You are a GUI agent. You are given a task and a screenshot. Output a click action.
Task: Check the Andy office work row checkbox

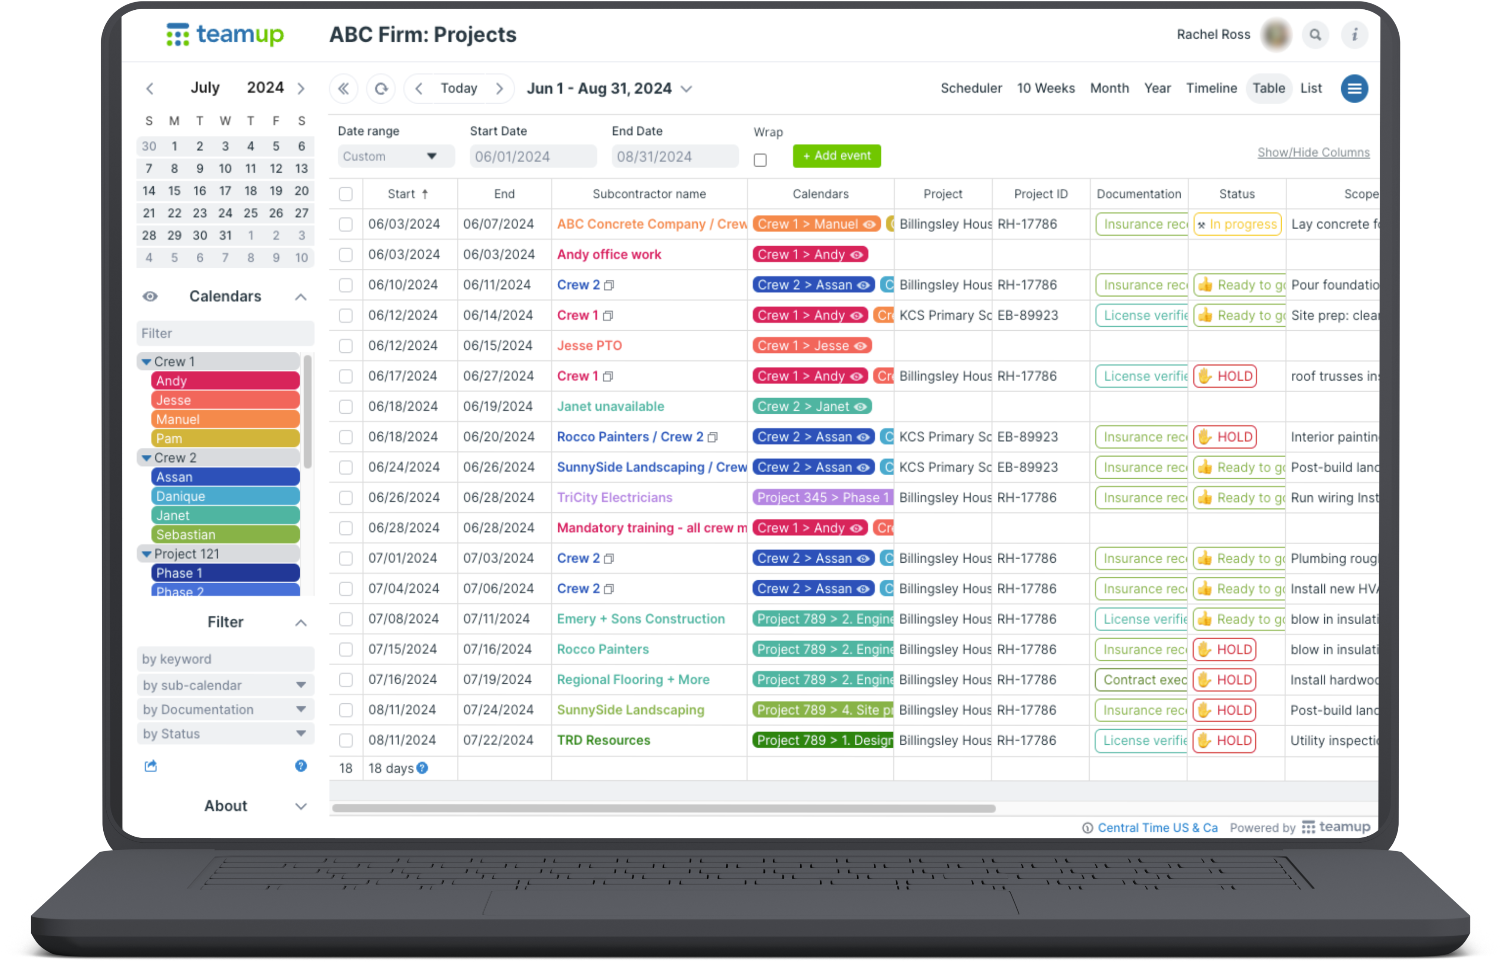coord(345,255)
